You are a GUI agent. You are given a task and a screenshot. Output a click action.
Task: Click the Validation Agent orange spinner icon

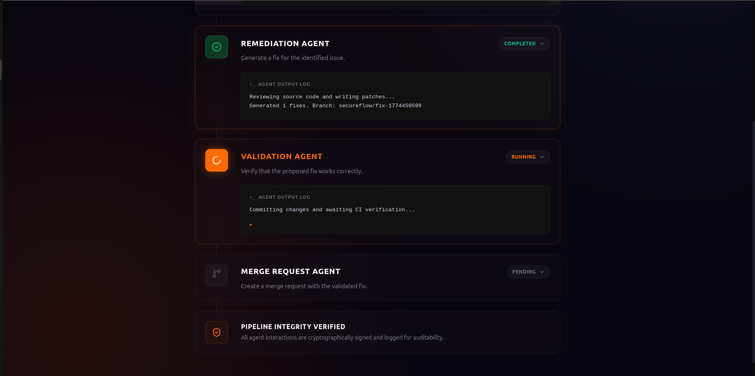point(217,160)
